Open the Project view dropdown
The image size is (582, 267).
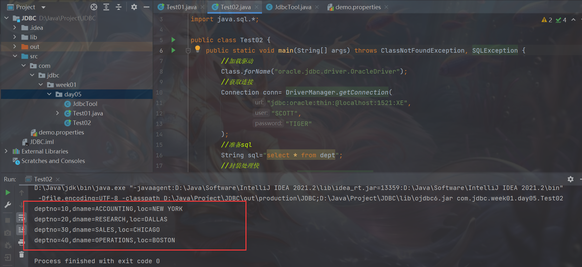click(x=43, y=7)
